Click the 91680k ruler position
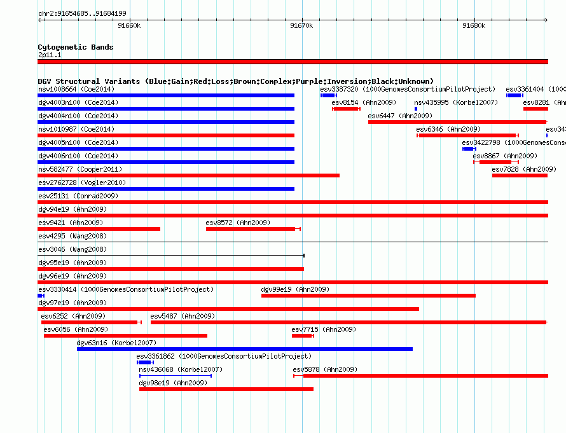 [474, 25]
